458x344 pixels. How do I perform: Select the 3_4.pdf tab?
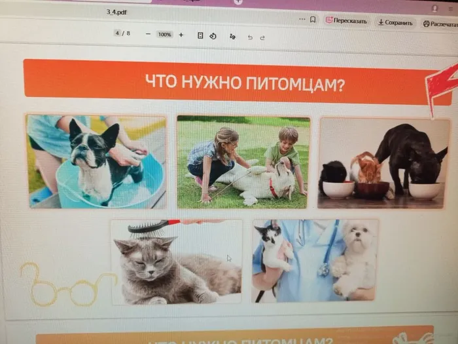click(x=117, y=12)
